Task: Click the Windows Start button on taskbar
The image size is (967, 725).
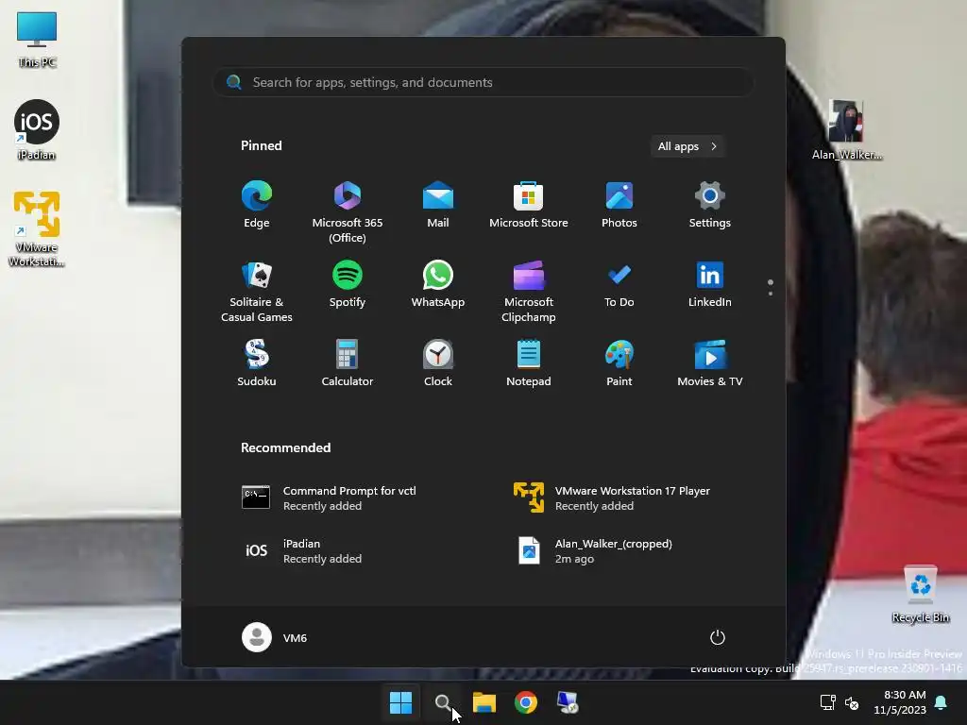Action: pos(400,702)
